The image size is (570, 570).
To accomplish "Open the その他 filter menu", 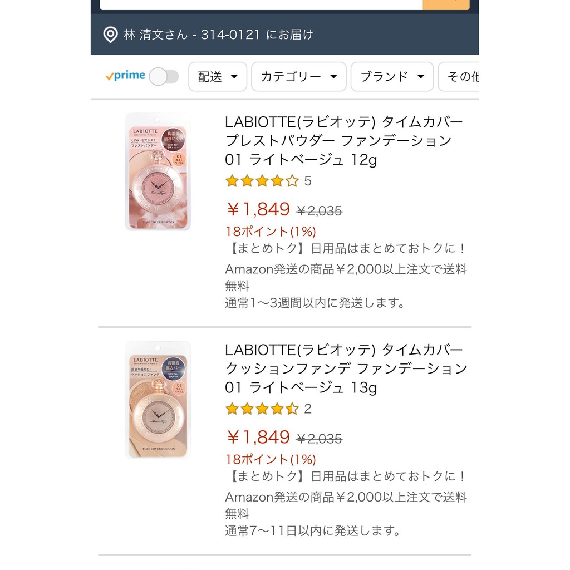I will pyautogui.click(x=468, y=77).
